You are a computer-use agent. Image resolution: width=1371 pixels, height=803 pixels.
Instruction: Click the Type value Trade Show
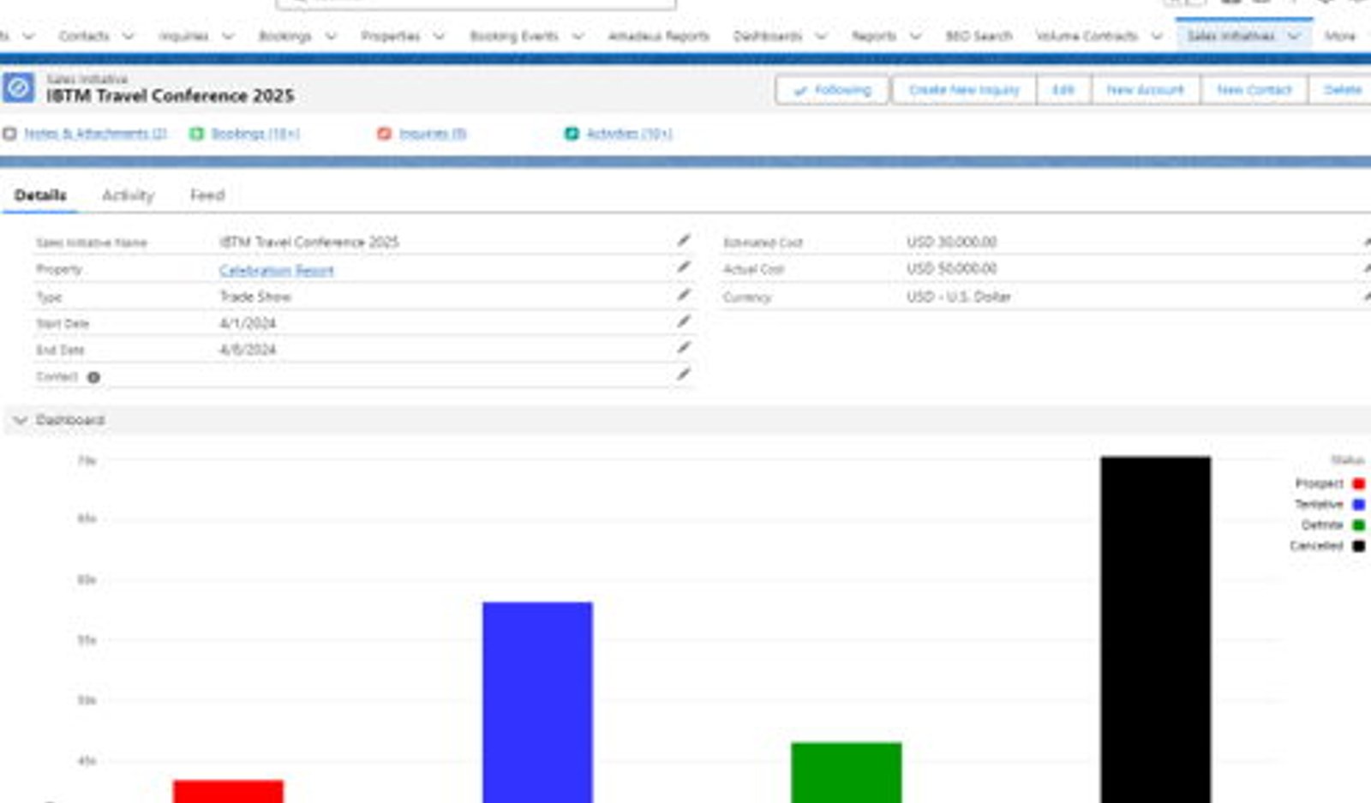pos(255,297)
